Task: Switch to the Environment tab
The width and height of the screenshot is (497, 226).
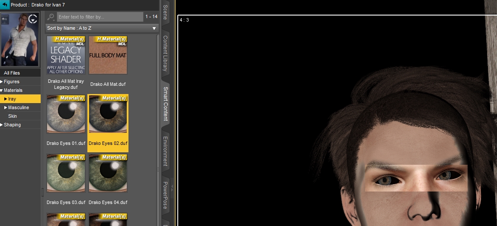Action: tap(165, 151)
